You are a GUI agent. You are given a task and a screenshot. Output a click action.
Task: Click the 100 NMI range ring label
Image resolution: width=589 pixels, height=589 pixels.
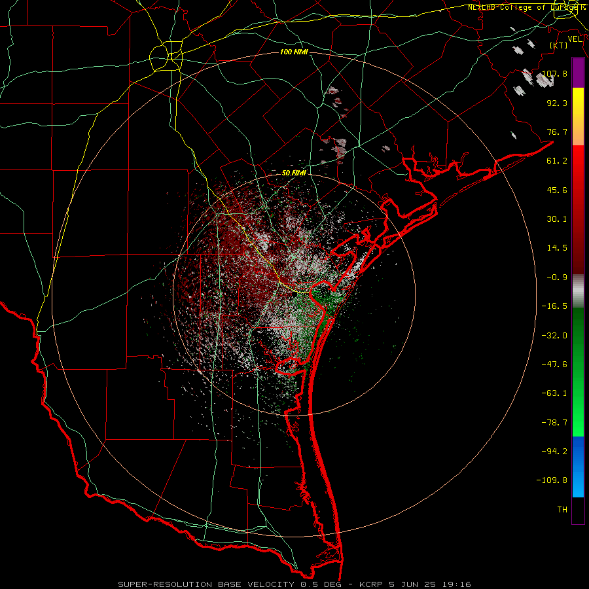click(x=294, y=52)
